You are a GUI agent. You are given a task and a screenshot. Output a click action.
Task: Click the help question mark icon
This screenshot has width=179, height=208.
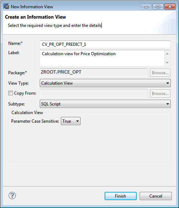(x=12, y=195)
